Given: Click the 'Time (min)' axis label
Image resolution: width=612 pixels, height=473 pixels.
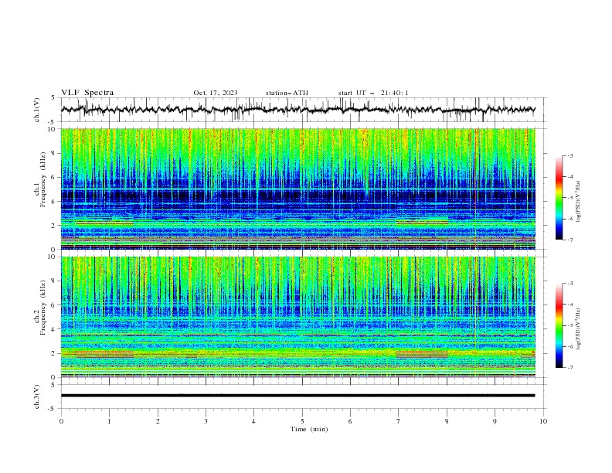Looking at the screenshot, I should coord(309,429).
